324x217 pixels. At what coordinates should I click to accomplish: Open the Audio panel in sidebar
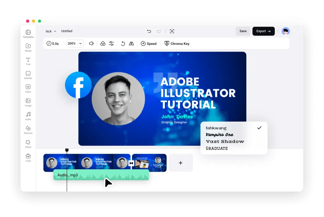coord(28,116)
